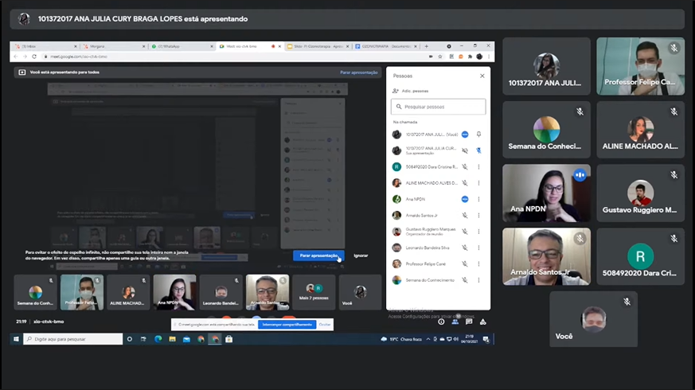Pin the first ANA JULIA participant entry
695x390 pixels.
pos(478,135)
